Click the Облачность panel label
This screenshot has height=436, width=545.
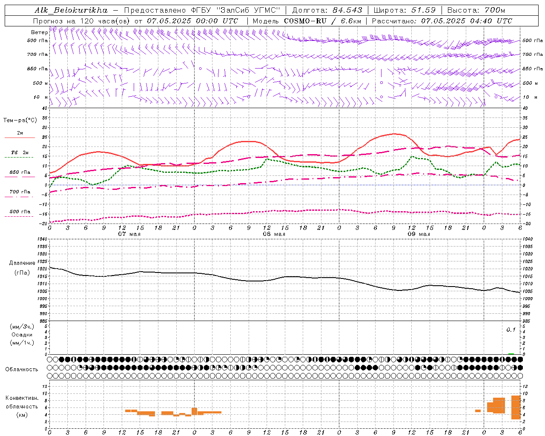coord(21,370)
